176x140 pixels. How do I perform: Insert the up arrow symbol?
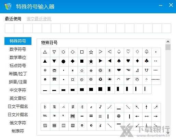[147, 107]
